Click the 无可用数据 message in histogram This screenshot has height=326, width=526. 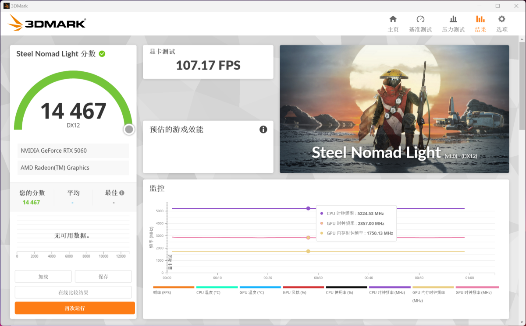[x=72, y=235]
